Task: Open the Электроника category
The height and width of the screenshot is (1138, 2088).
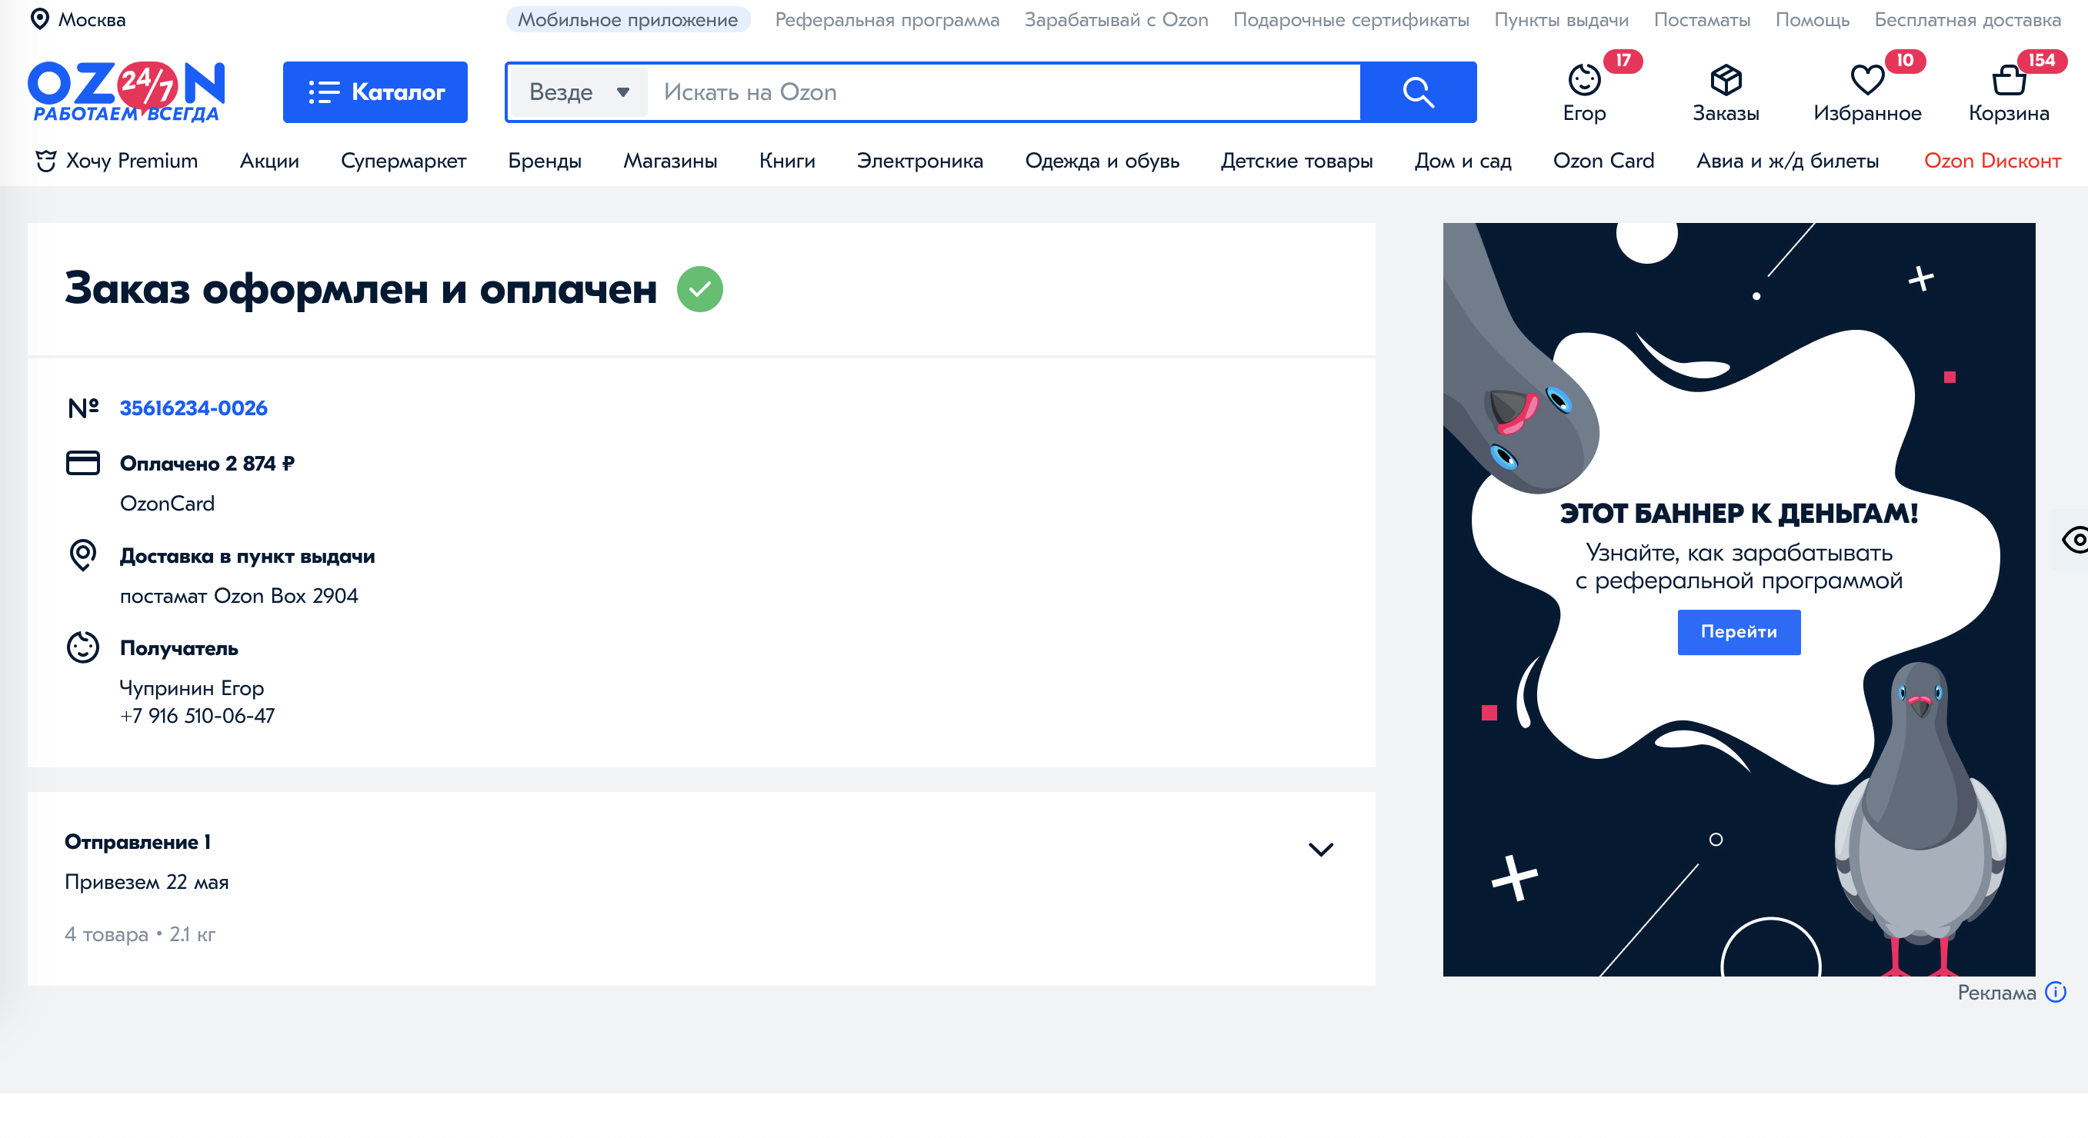Action: pos(919,161)
